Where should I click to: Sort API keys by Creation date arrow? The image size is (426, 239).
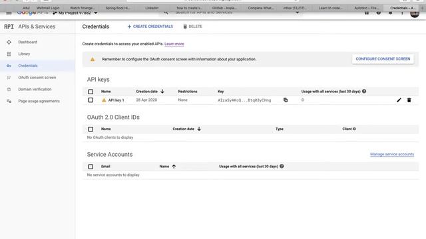click(162, 92)
